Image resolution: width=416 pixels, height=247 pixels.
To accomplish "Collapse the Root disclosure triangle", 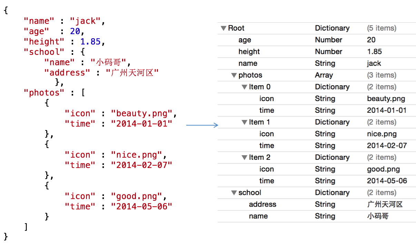I will click(x=224, y=28).
